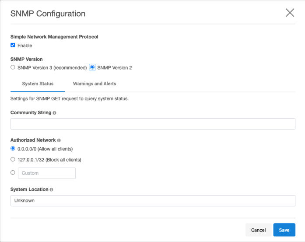Click the Community String info icon
The height and width of the screenshot is (242, 305).
(54, 113)
